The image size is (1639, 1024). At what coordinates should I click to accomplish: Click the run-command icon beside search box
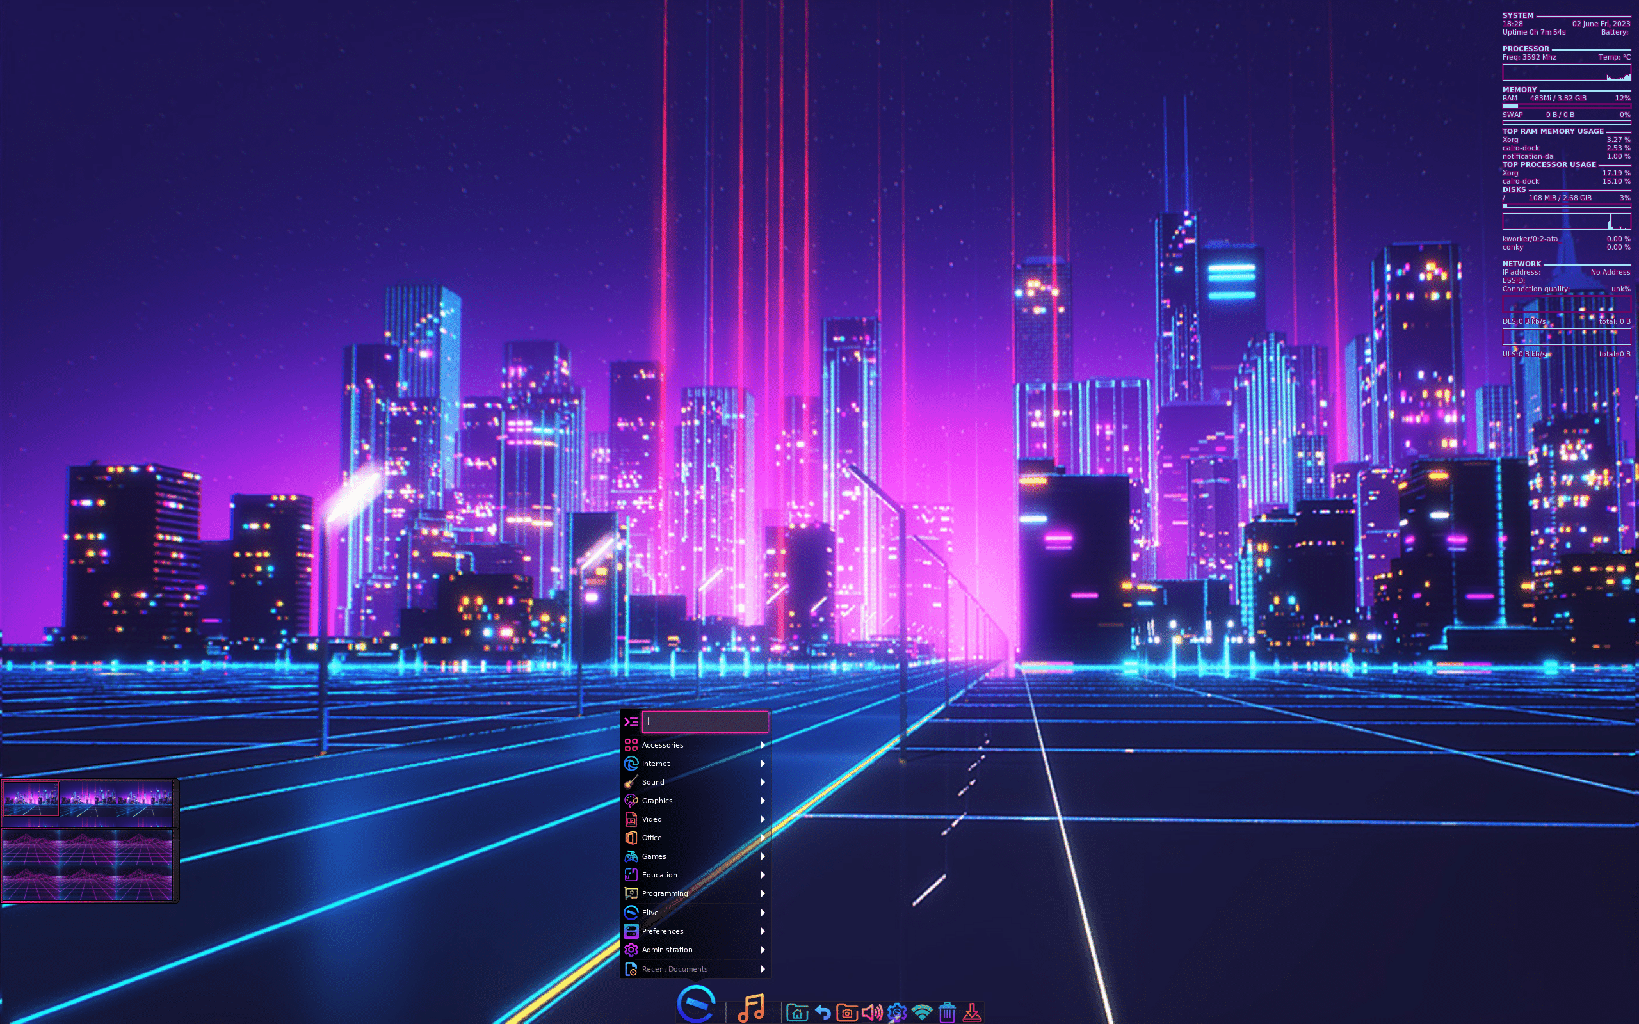click(631, 721)
